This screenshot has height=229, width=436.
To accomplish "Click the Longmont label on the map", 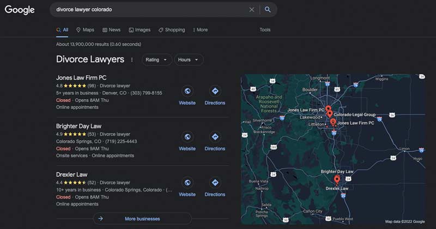I will point(320,78).
